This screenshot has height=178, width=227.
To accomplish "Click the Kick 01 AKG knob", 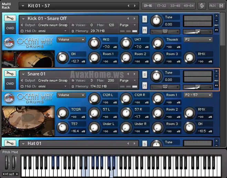I will tap(94, 43).
